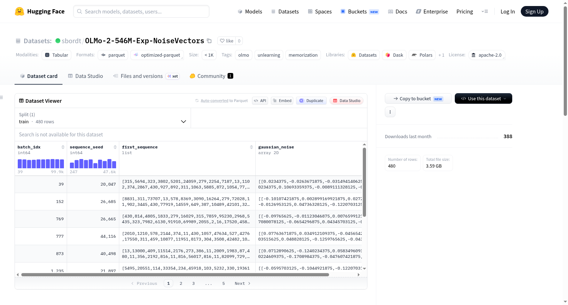Click the OLMo-2-546M-Exp-NoiseVectors title
This screenshot has height=305, width=568.
(144, 41)
